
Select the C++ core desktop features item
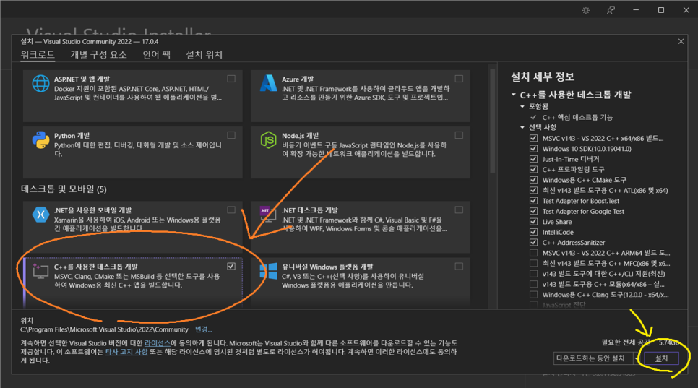tap(577, 118)
